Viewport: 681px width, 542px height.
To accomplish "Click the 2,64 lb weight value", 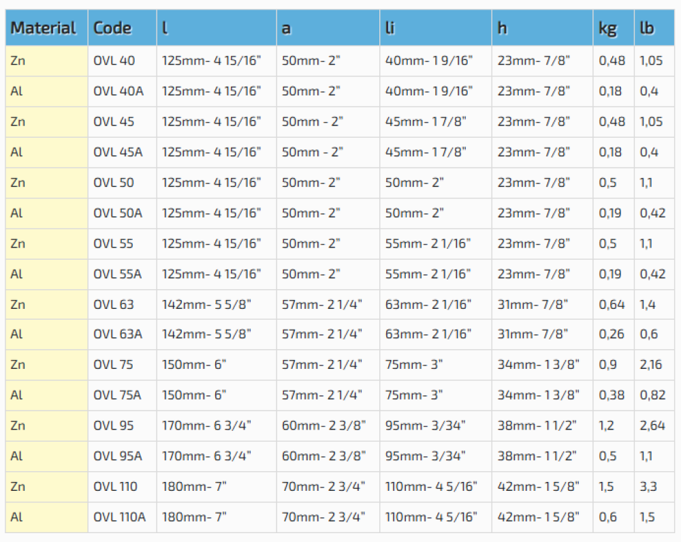I will [x=652, y=425].
